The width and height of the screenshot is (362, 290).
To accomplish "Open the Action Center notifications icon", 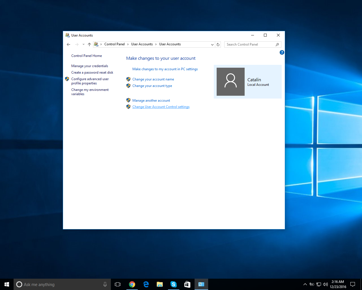I will (x=353, y=284).
